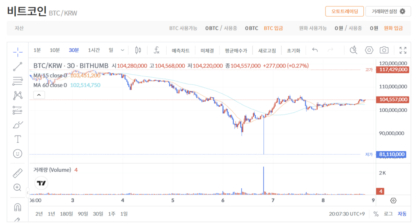Collapse the left drawing toolbar arrow
Image resolution: width=413 pixels, height=224 pixels.
click(28, 193)
